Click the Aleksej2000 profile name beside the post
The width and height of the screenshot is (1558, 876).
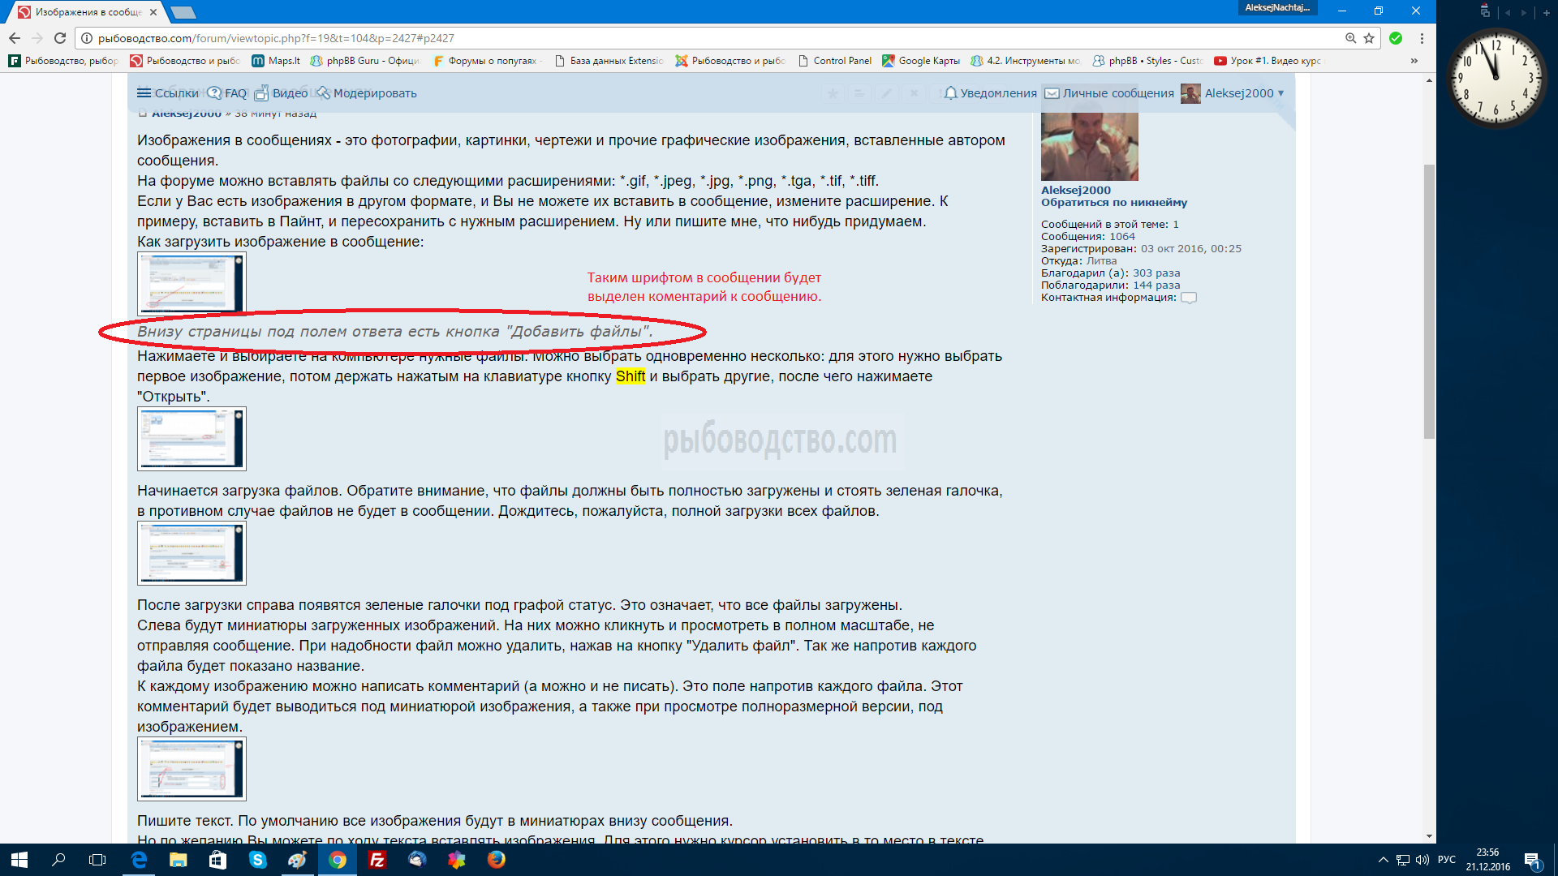coord(1076,191)
